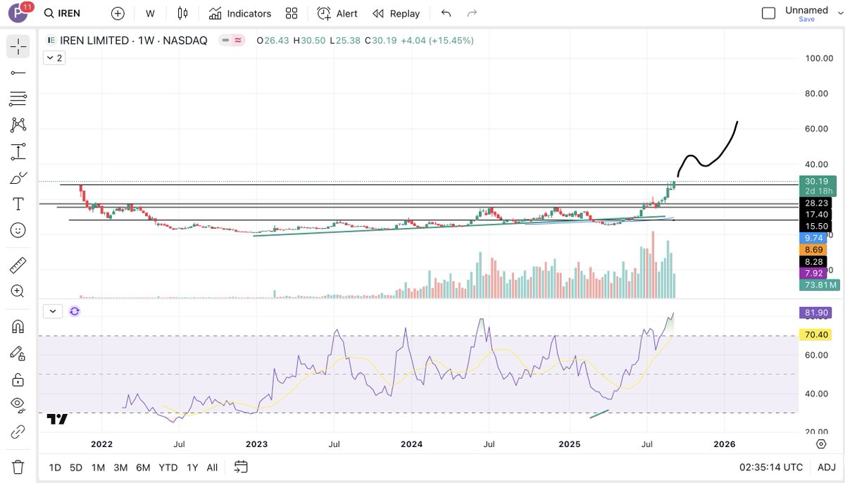845x483 pixels.
Task: Set range to 3M
Action: point(120,468)
